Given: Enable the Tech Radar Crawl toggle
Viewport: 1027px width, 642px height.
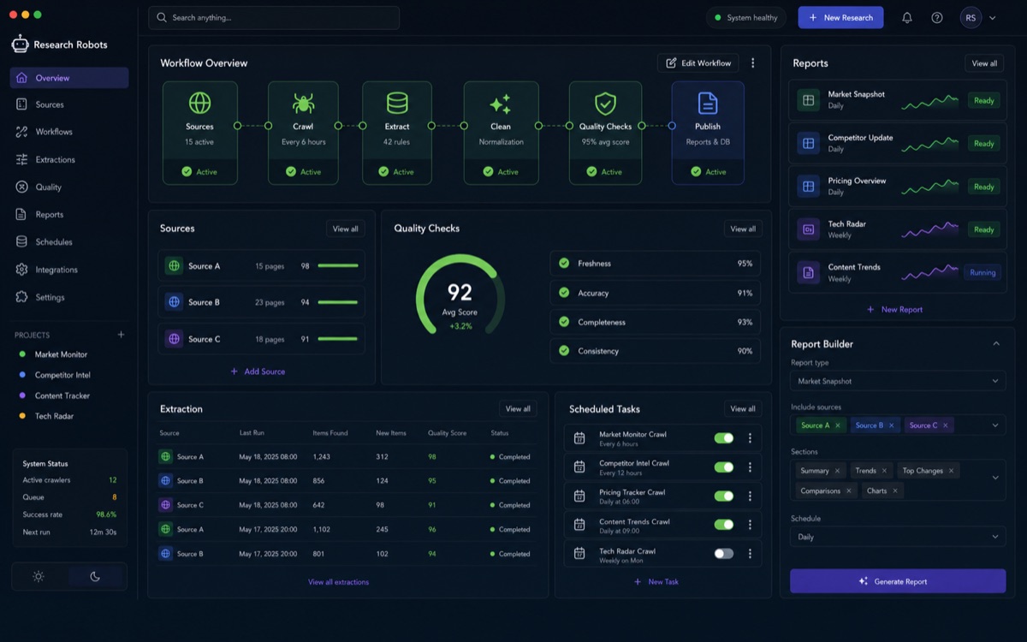Looking at the screenshot, I should pos(724,554).
